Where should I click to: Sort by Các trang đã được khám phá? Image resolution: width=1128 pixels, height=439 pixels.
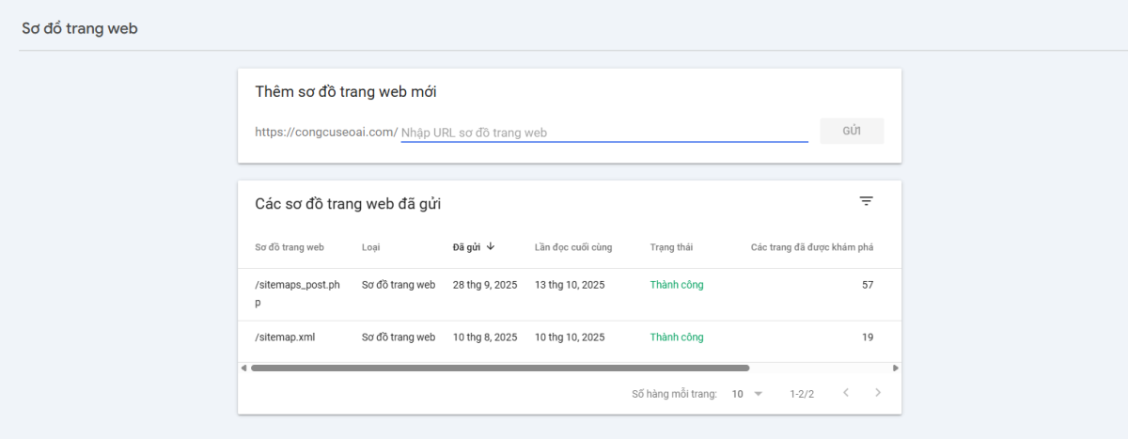pos(811,247)
